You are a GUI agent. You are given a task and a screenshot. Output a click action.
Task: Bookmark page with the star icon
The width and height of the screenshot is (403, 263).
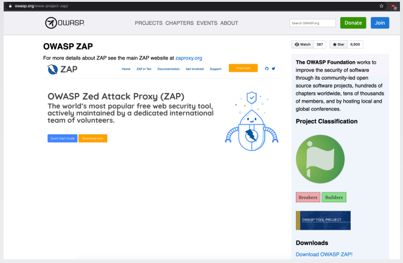pyautogui.click(x=382, y=6)
